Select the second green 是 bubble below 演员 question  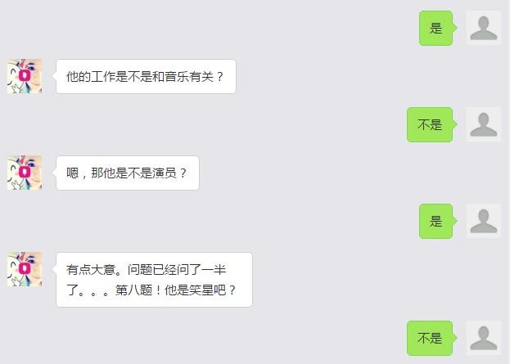[x=436, y=221]
